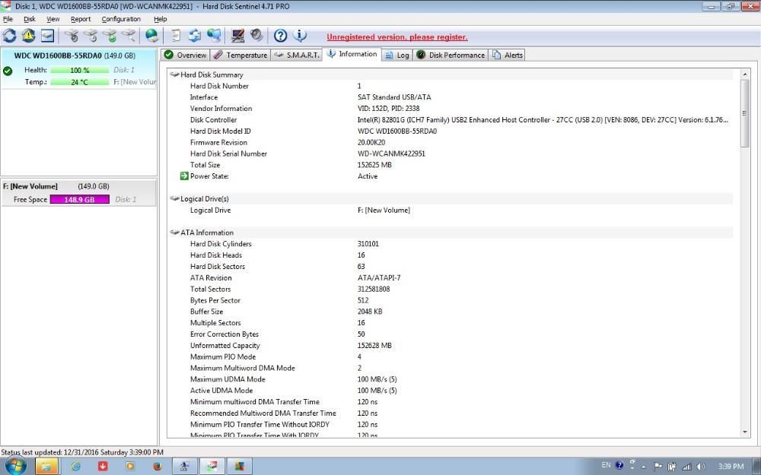Click the ATA/ATAPI-7 revision value

pos(378,277)
